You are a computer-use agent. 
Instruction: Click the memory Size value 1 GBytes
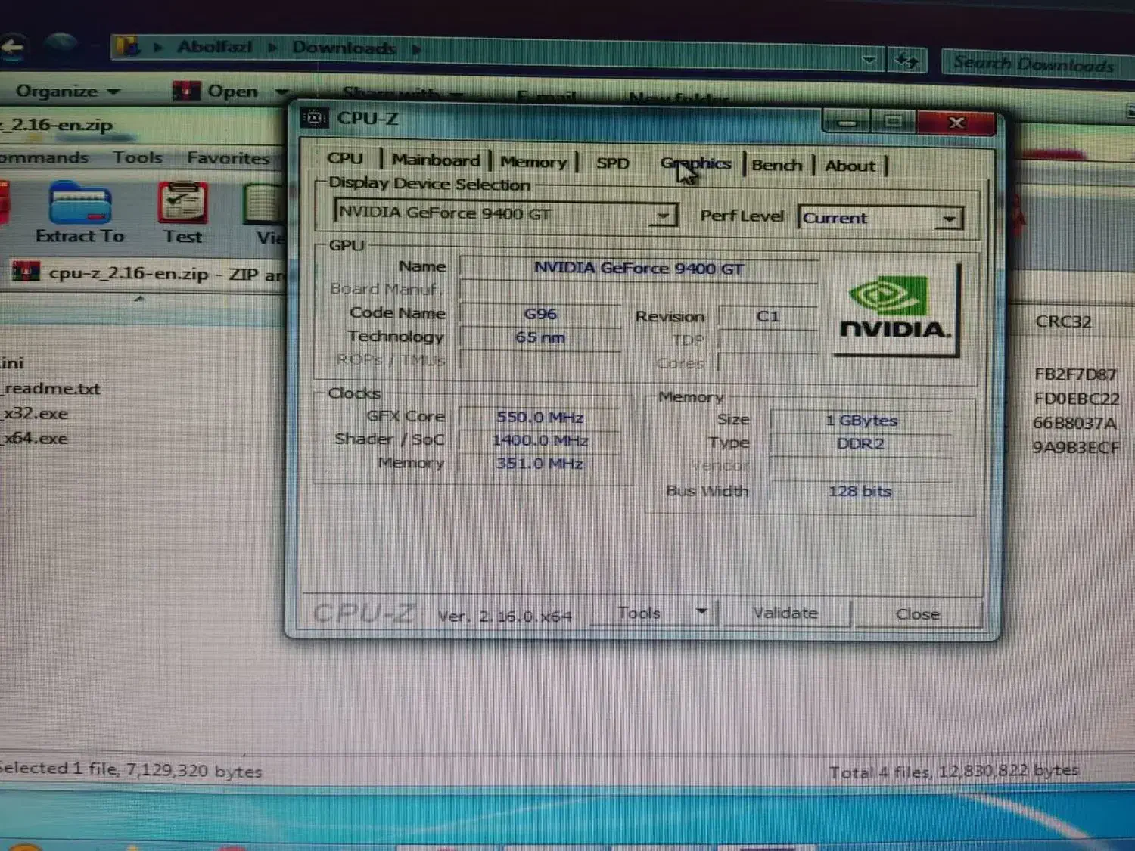[x=861, y=421]
